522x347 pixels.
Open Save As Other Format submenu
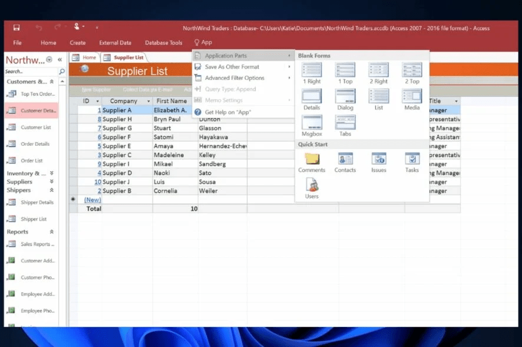click(232, 67)
